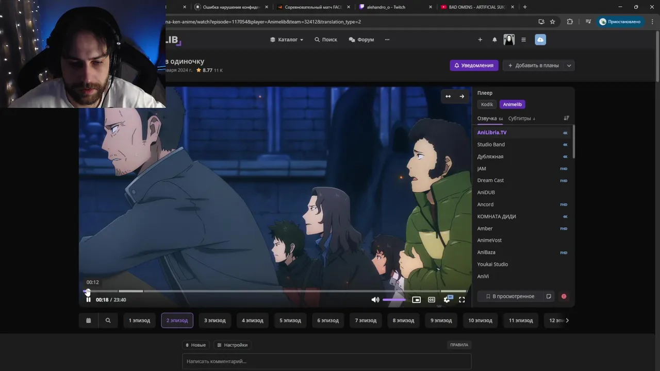The height and width of the screenshot is (371, 660).
Task: Select 1 эпизод
Action: pyautogui.click(x=139, y=321)
